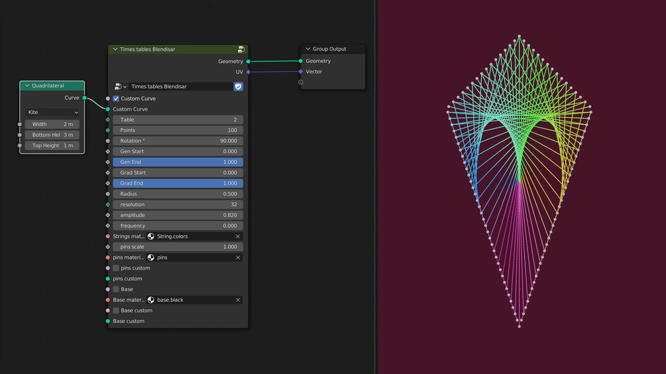Click the Width field on Quadrilateral node
This screenshot has width=666, height=374.
tap(52, 124)
